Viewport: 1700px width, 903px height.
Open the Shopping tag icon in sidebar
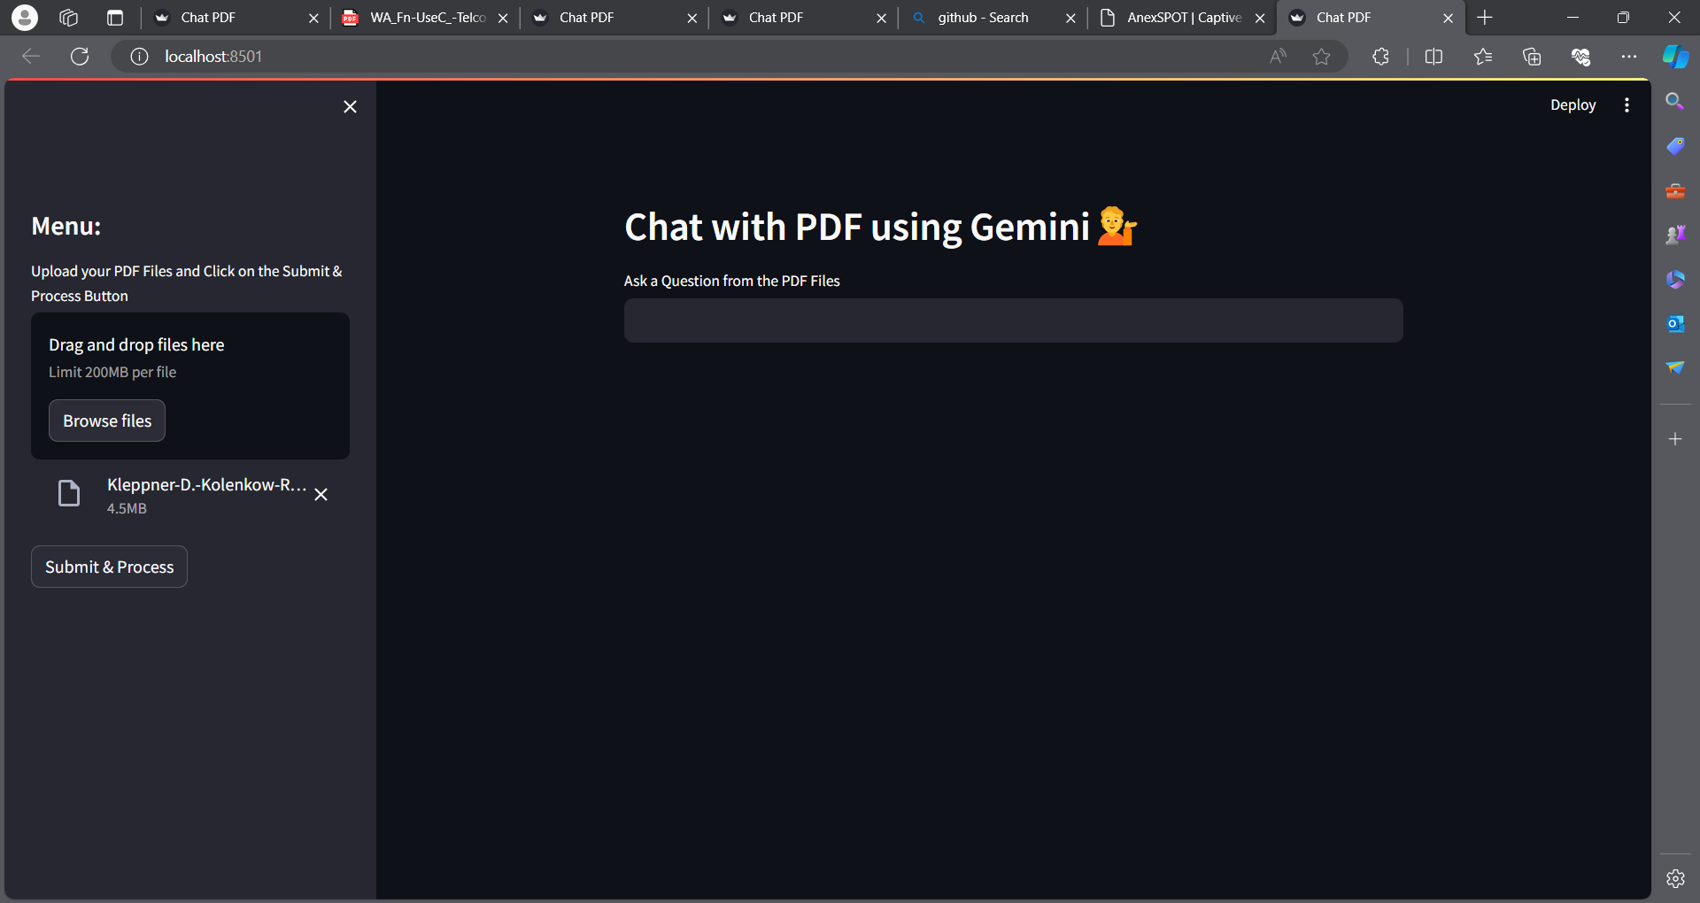point(1675,145)
